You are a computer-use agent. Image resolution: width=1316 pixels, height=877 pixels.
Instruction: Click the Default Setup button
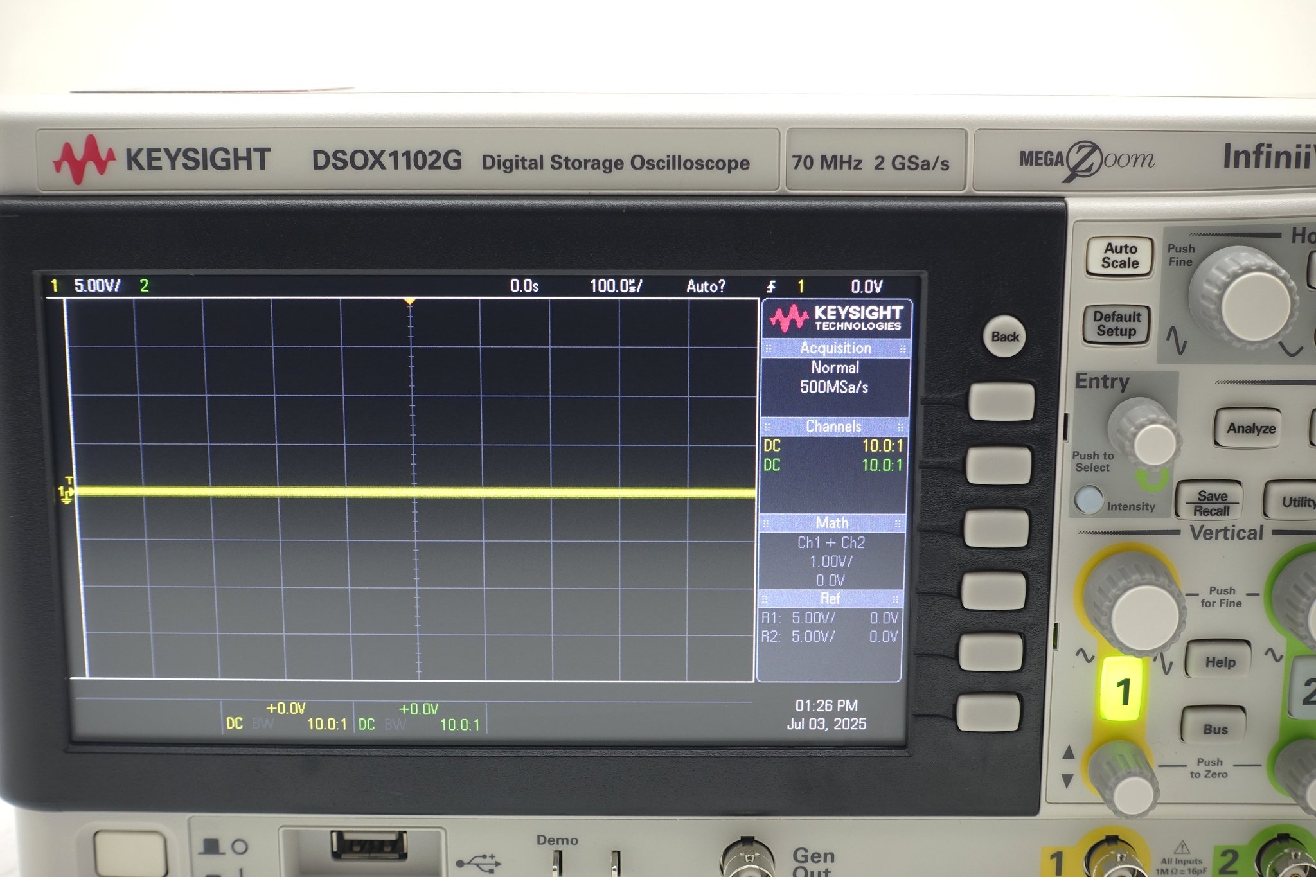[1117, 324]
